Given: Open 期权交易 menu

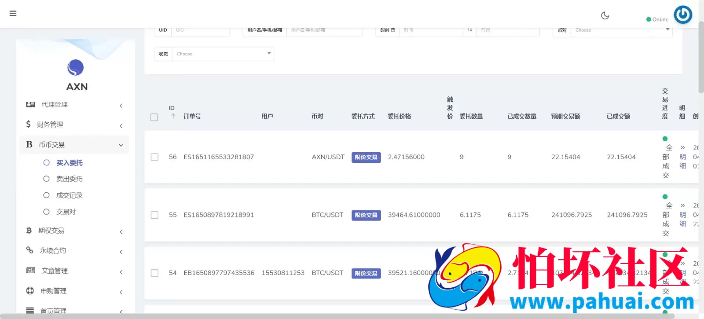Looking at the screenshot, I should coord(74,231).
